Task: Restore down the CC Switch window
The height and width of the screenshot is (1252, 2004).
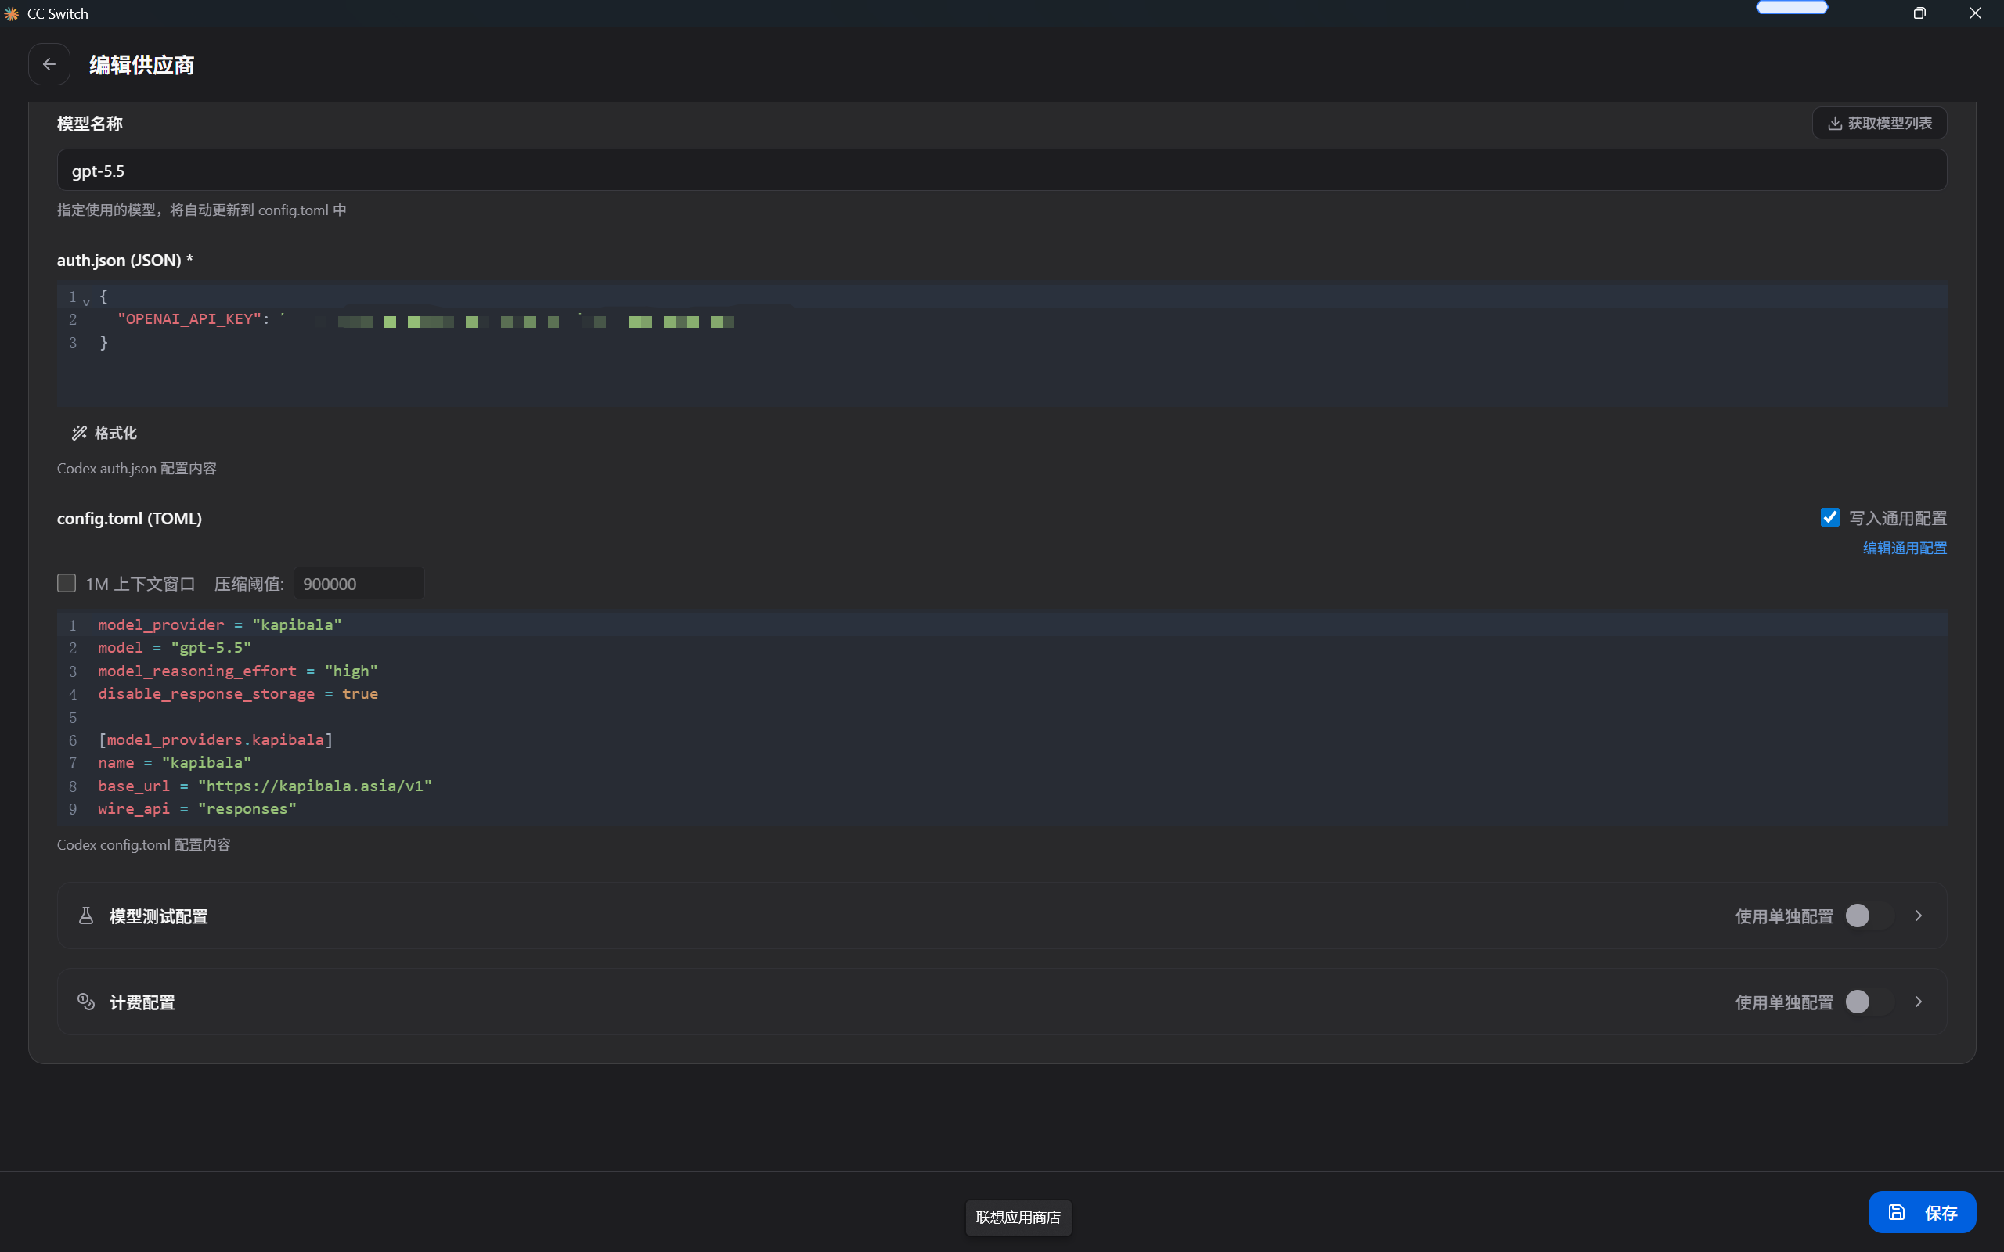Action: pos(1919,13)
